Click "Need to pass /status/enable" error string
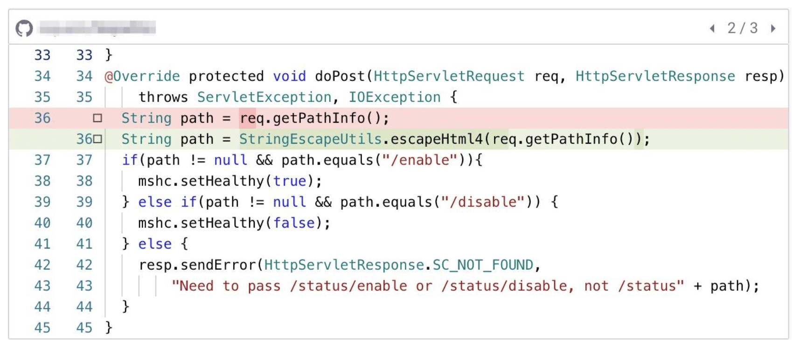The image size is (793, 347). 428,286
